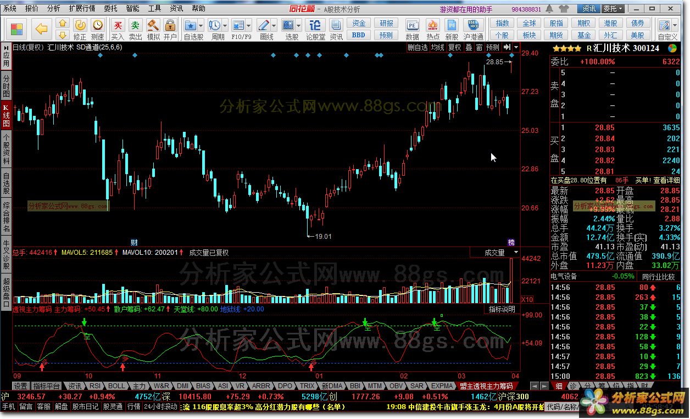This screenshot has width=690, height=419.
Task: Expand the dropdown arrow after 预测 in chart toolbar
Action: pos(516,48)
